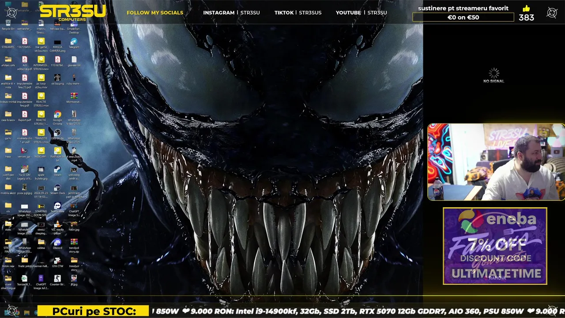Click the PCuri pe STOC banner label

94,311
